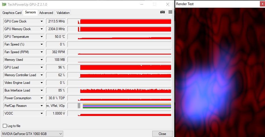
Task: Click the 382 RPM fan speed value
Action: (56, 52)
